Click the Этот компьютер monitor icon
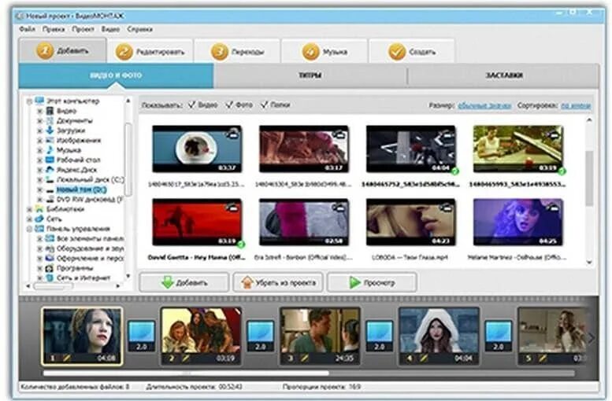 39,101
